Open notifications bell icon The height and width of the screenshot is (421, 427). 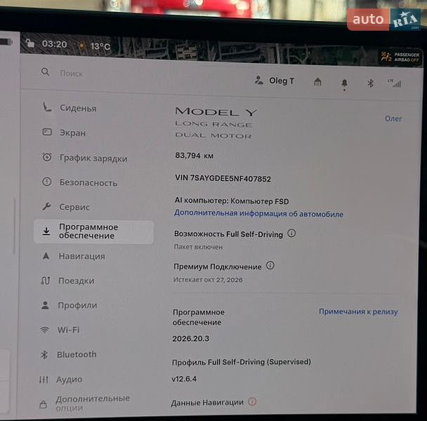pyautogui.click(x=344, y=83)
